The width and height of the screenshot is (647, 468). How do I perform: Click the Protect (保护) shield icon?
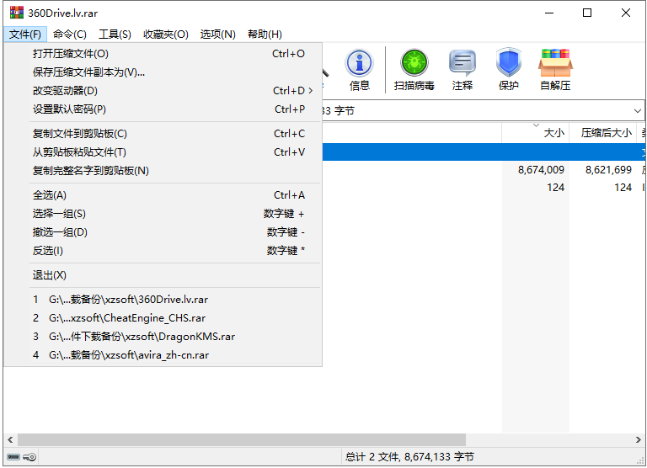click(x=508, y=70)
